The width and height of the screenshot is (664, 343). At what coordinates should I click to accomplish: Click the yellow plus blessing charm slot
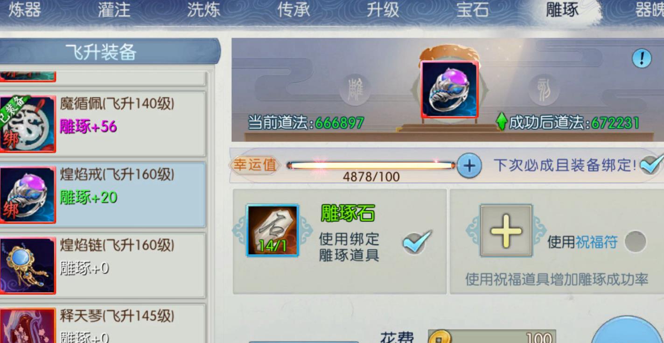tap(506, 230)
